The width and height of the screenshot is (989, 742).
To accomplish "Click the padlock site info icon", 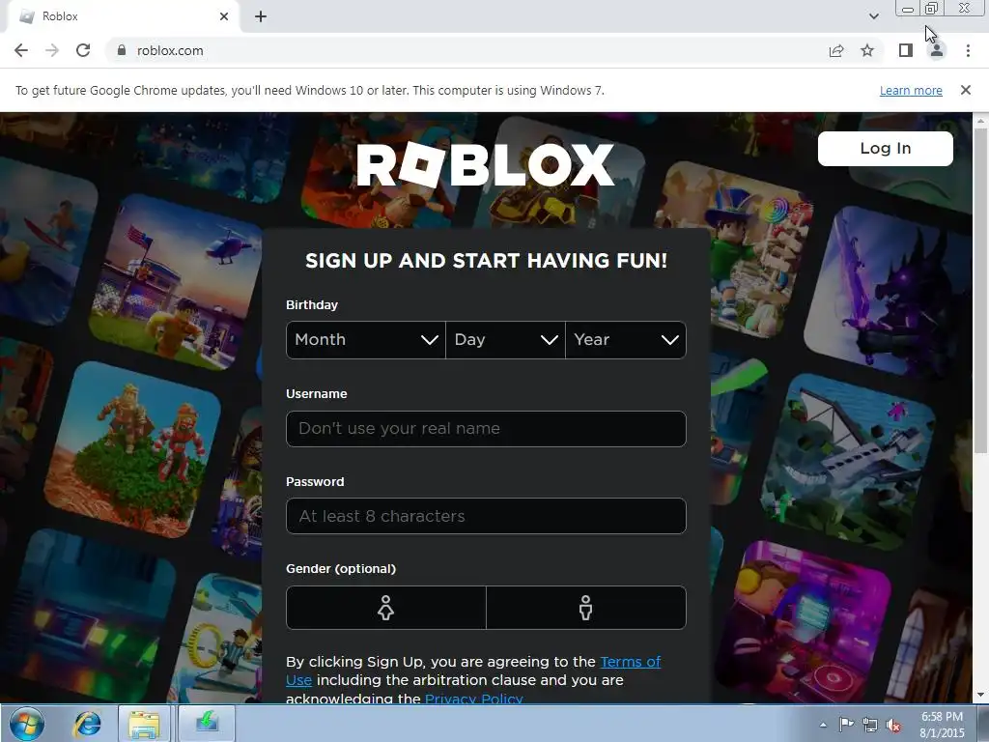I will pyautogui.click(x=121, y=50).
